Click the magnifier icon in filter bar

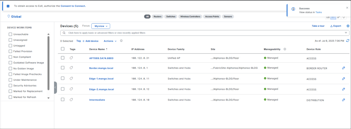point(64,33)
